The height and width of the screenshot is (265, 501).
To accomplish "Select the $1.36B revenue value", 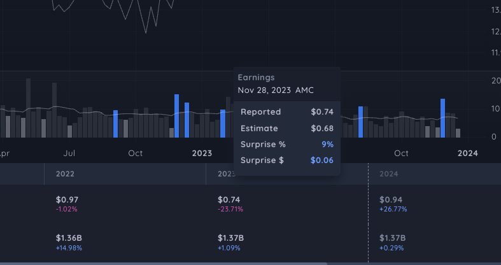I will (69, 238).
